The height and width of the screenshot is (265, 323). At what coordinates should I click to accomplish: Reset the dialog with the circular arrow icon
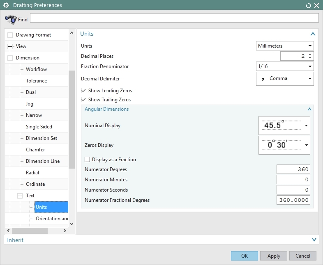[x=308, y=6]
